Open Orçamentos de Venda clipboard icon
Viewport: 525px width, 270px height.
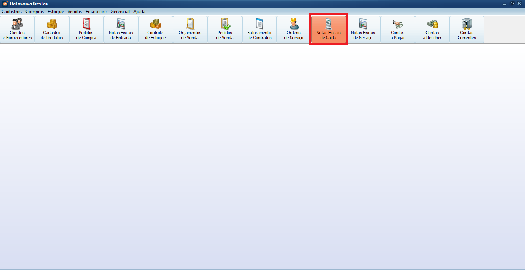[x=190, y=29]
